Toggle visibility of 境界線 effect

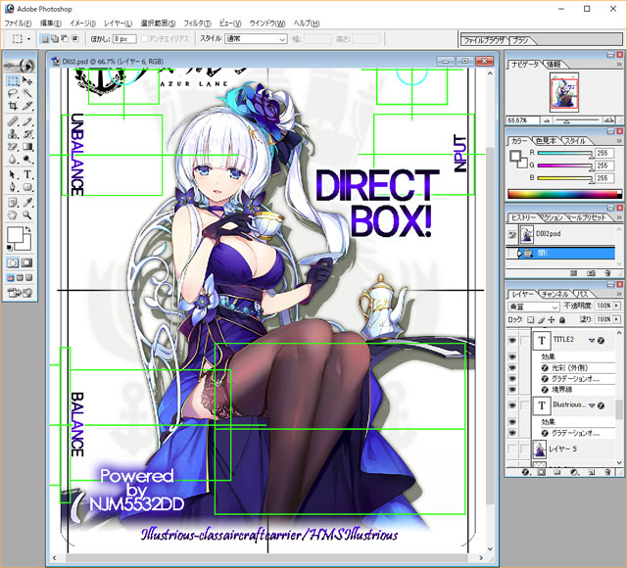pyautogui.click(x=512, y=390)
